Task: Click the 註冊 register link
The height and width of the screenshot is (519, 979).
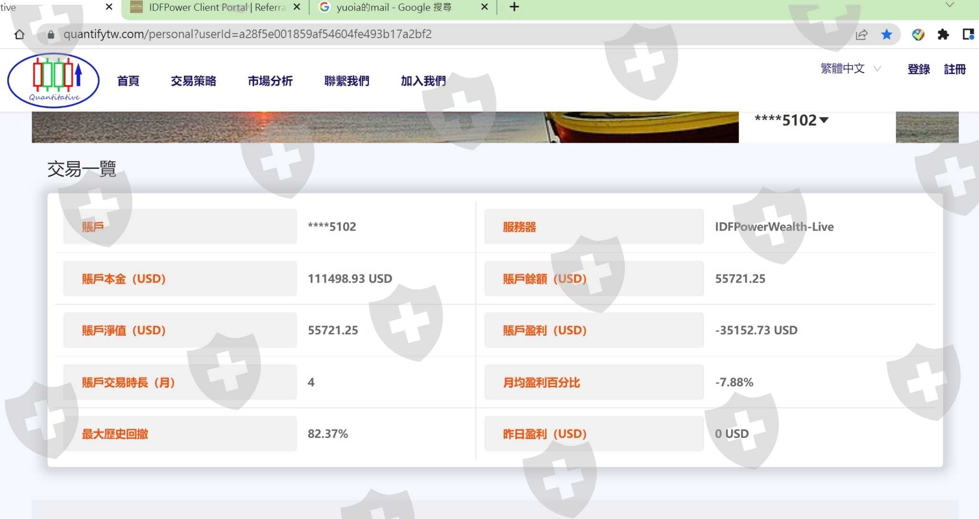Action: [x=955, y=69]
